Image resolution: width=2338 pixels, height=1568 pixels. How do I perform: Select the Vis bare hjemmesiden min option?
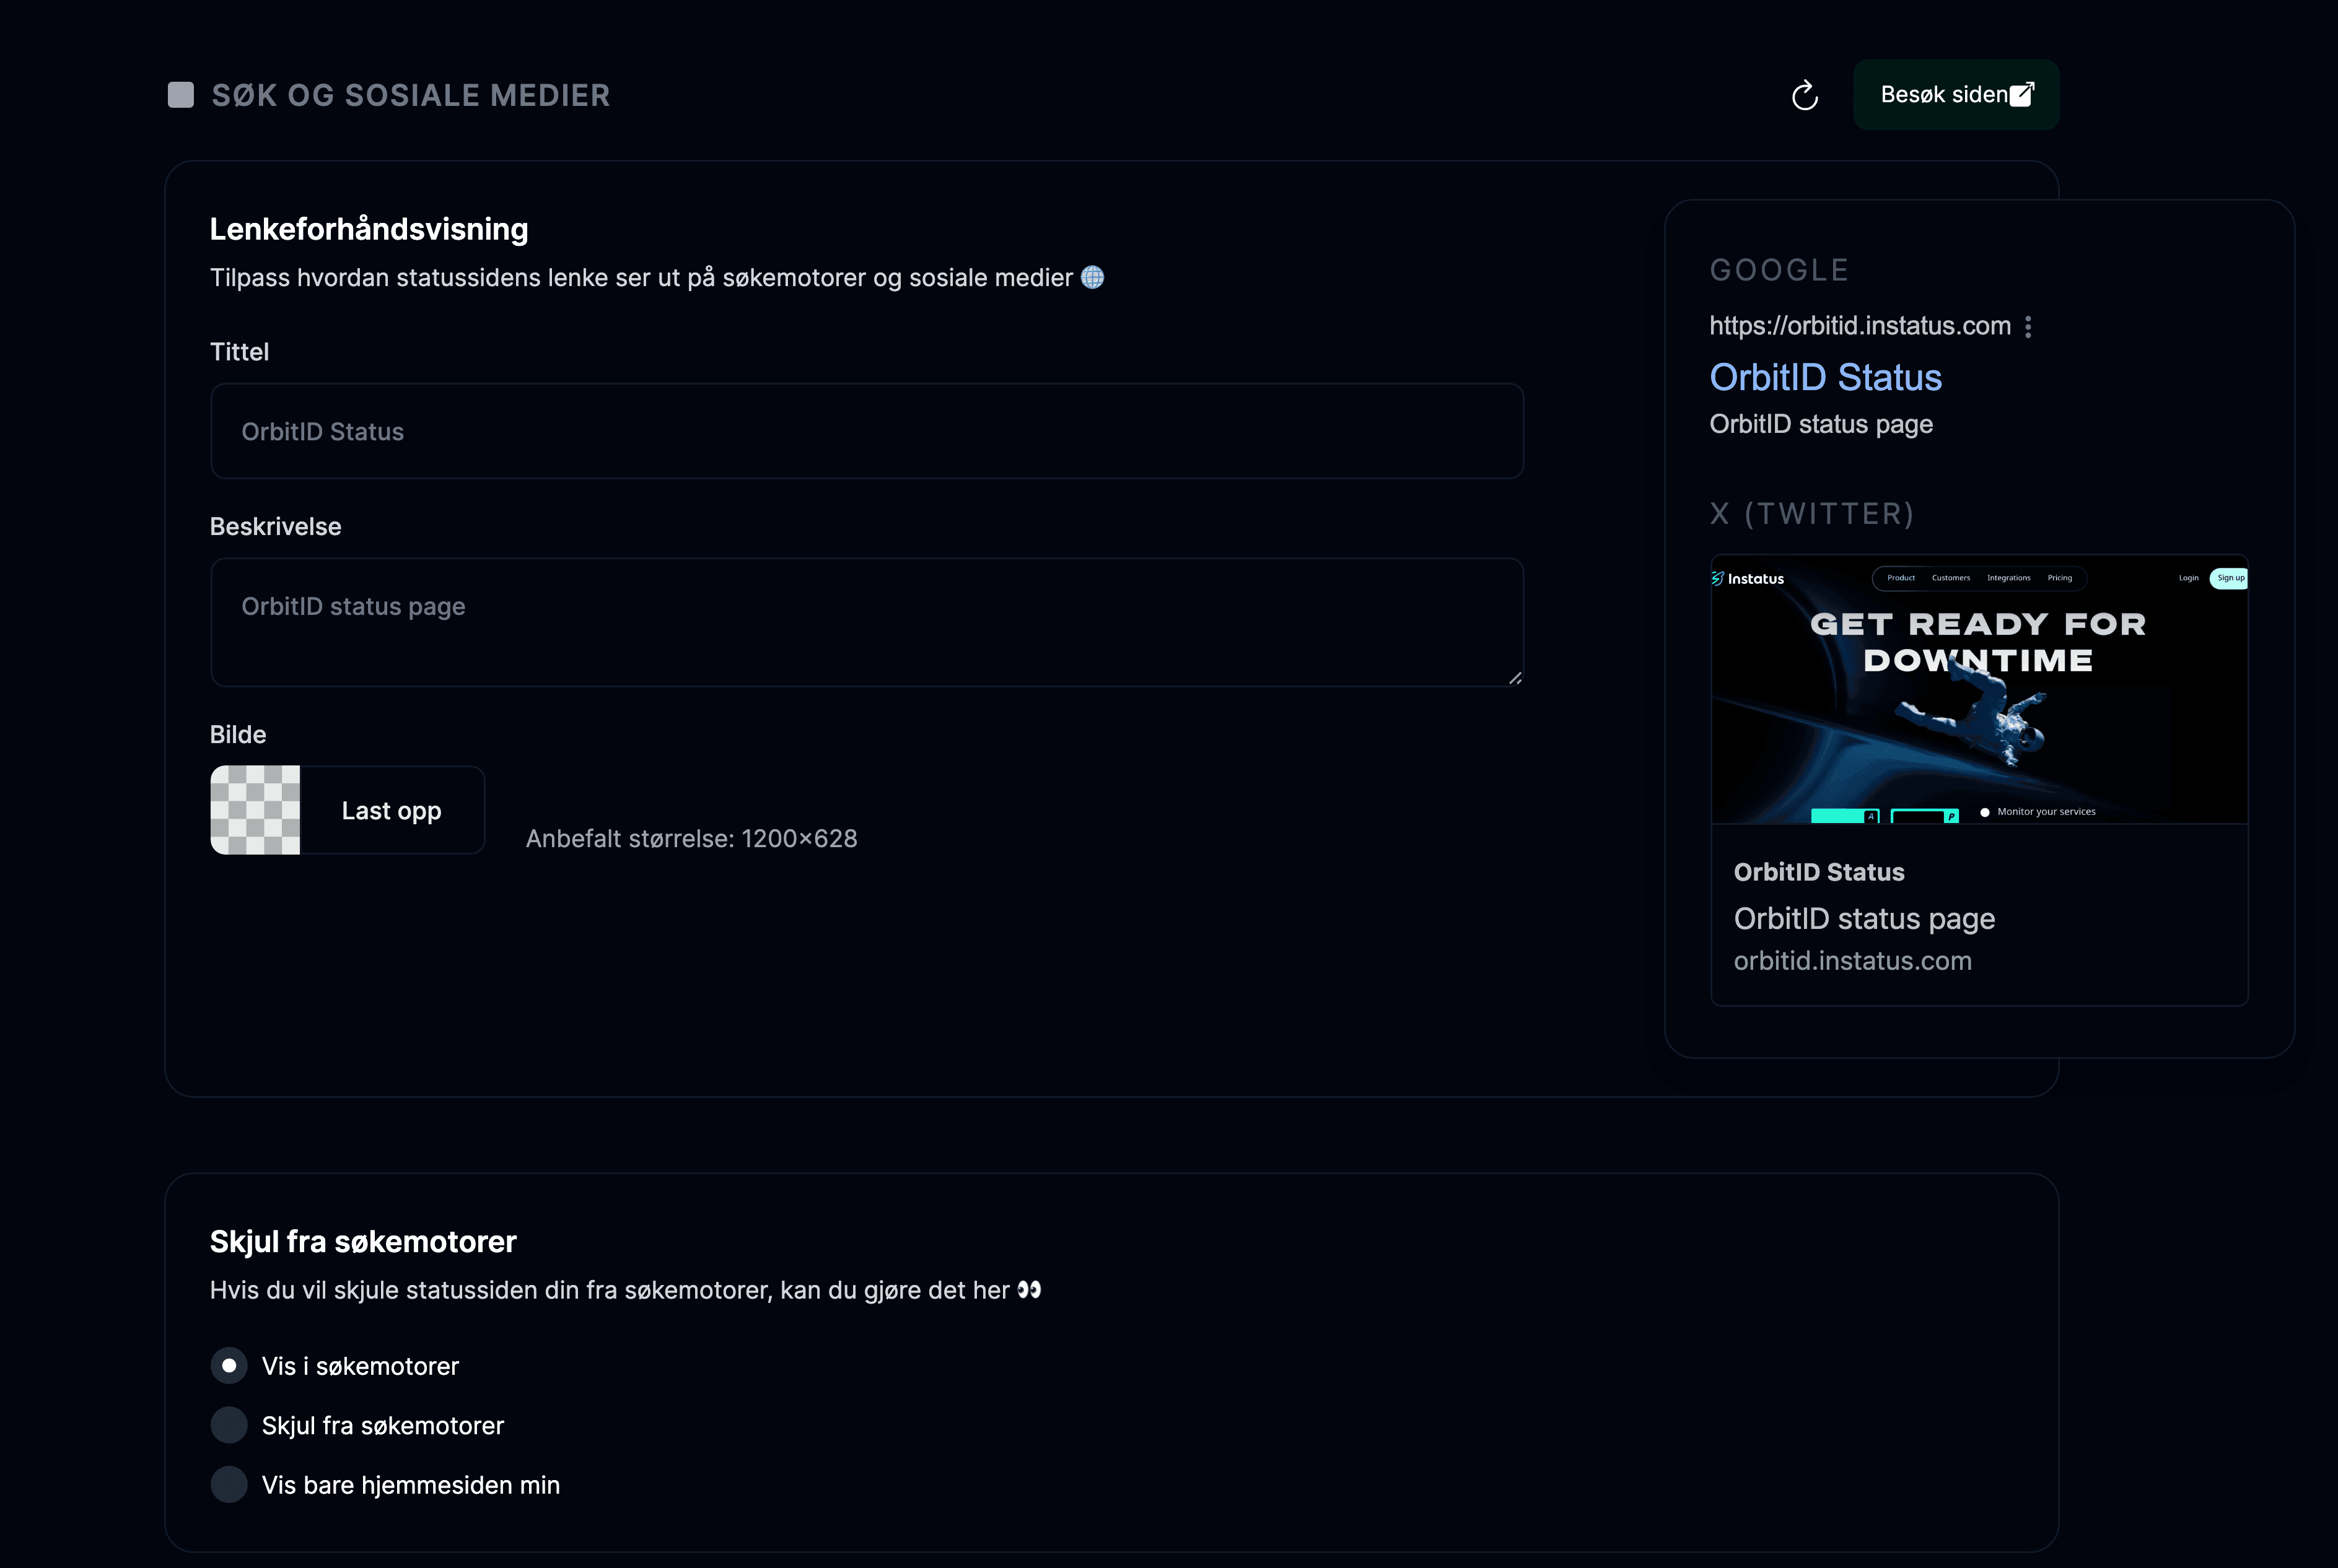point(229,1485)
